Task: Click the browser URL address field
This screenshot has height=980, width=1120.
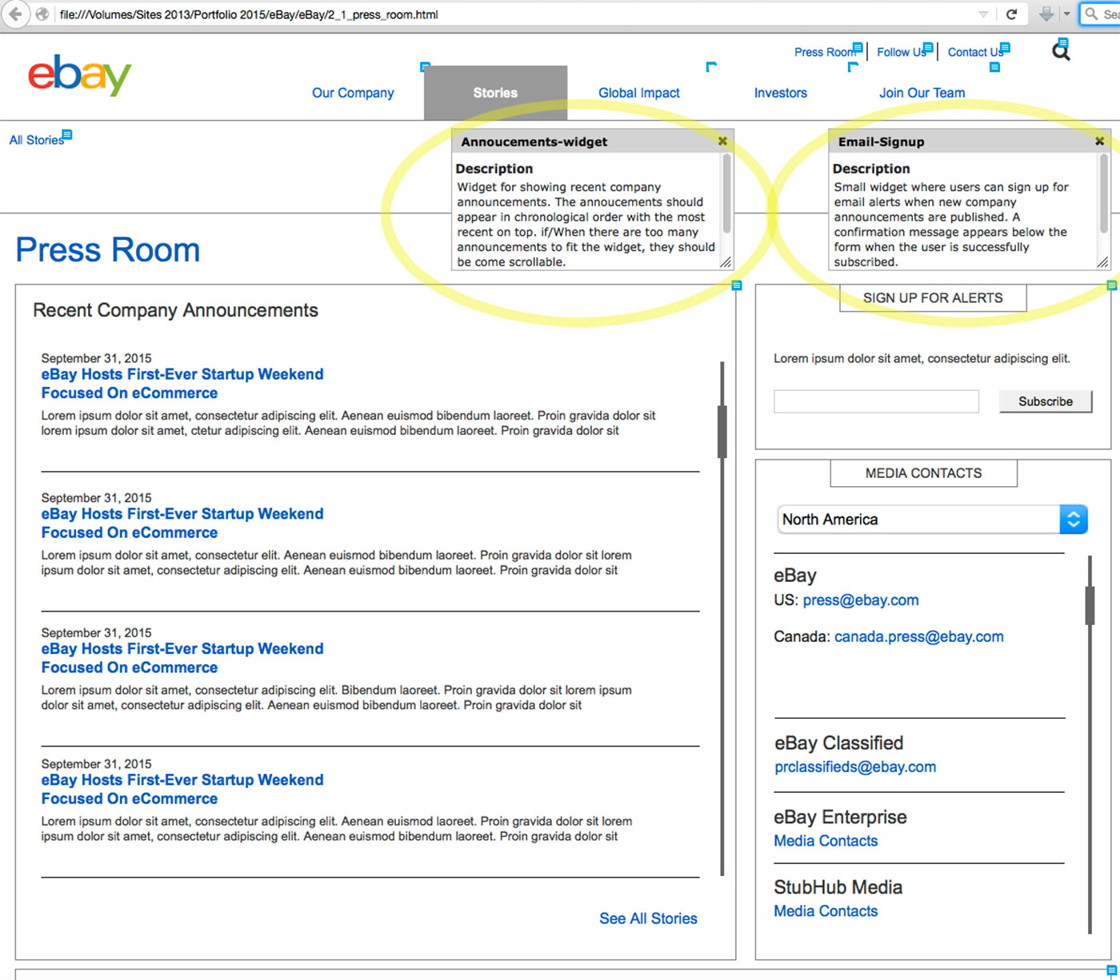Action: pyautogui.click(x=512, y=14)
